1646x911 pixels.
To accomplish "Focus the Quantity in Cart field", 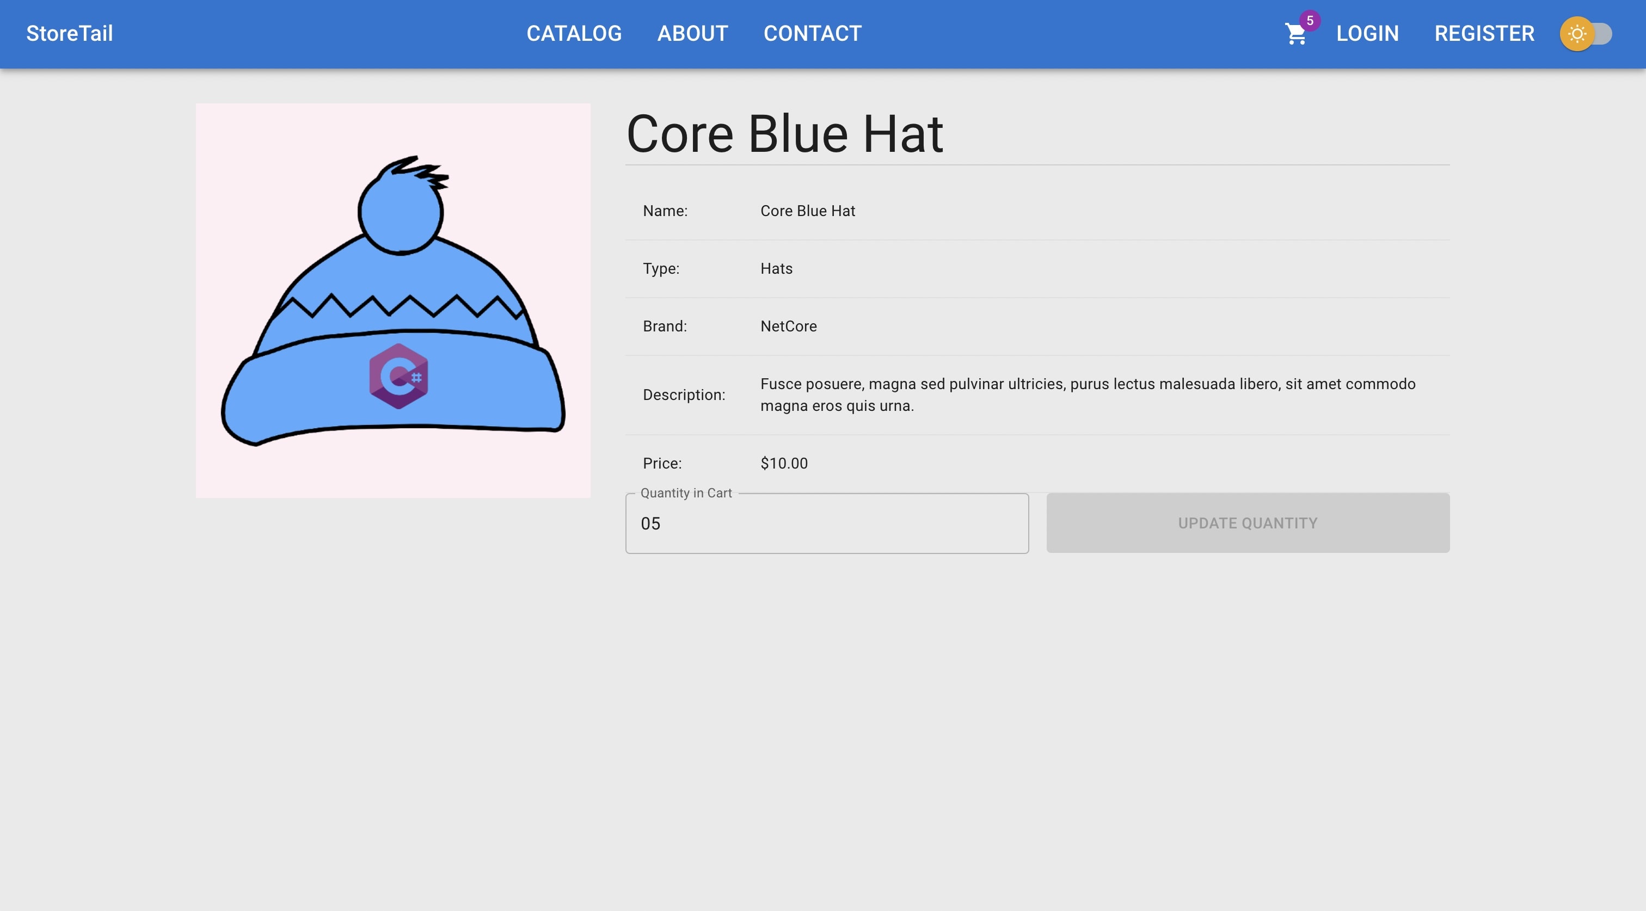I will pyautogui.click(x=826, y=524).
